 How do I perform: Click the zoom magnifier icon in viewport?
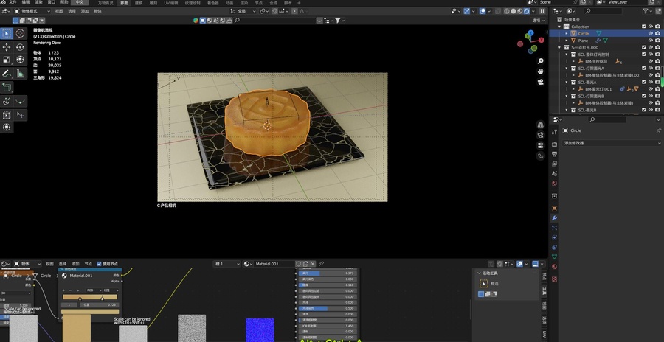[540, 61]
